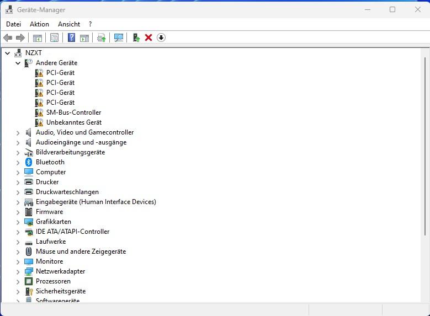Select the SM-Bus-Controller entry
The image size is (430, 316).
73,113
